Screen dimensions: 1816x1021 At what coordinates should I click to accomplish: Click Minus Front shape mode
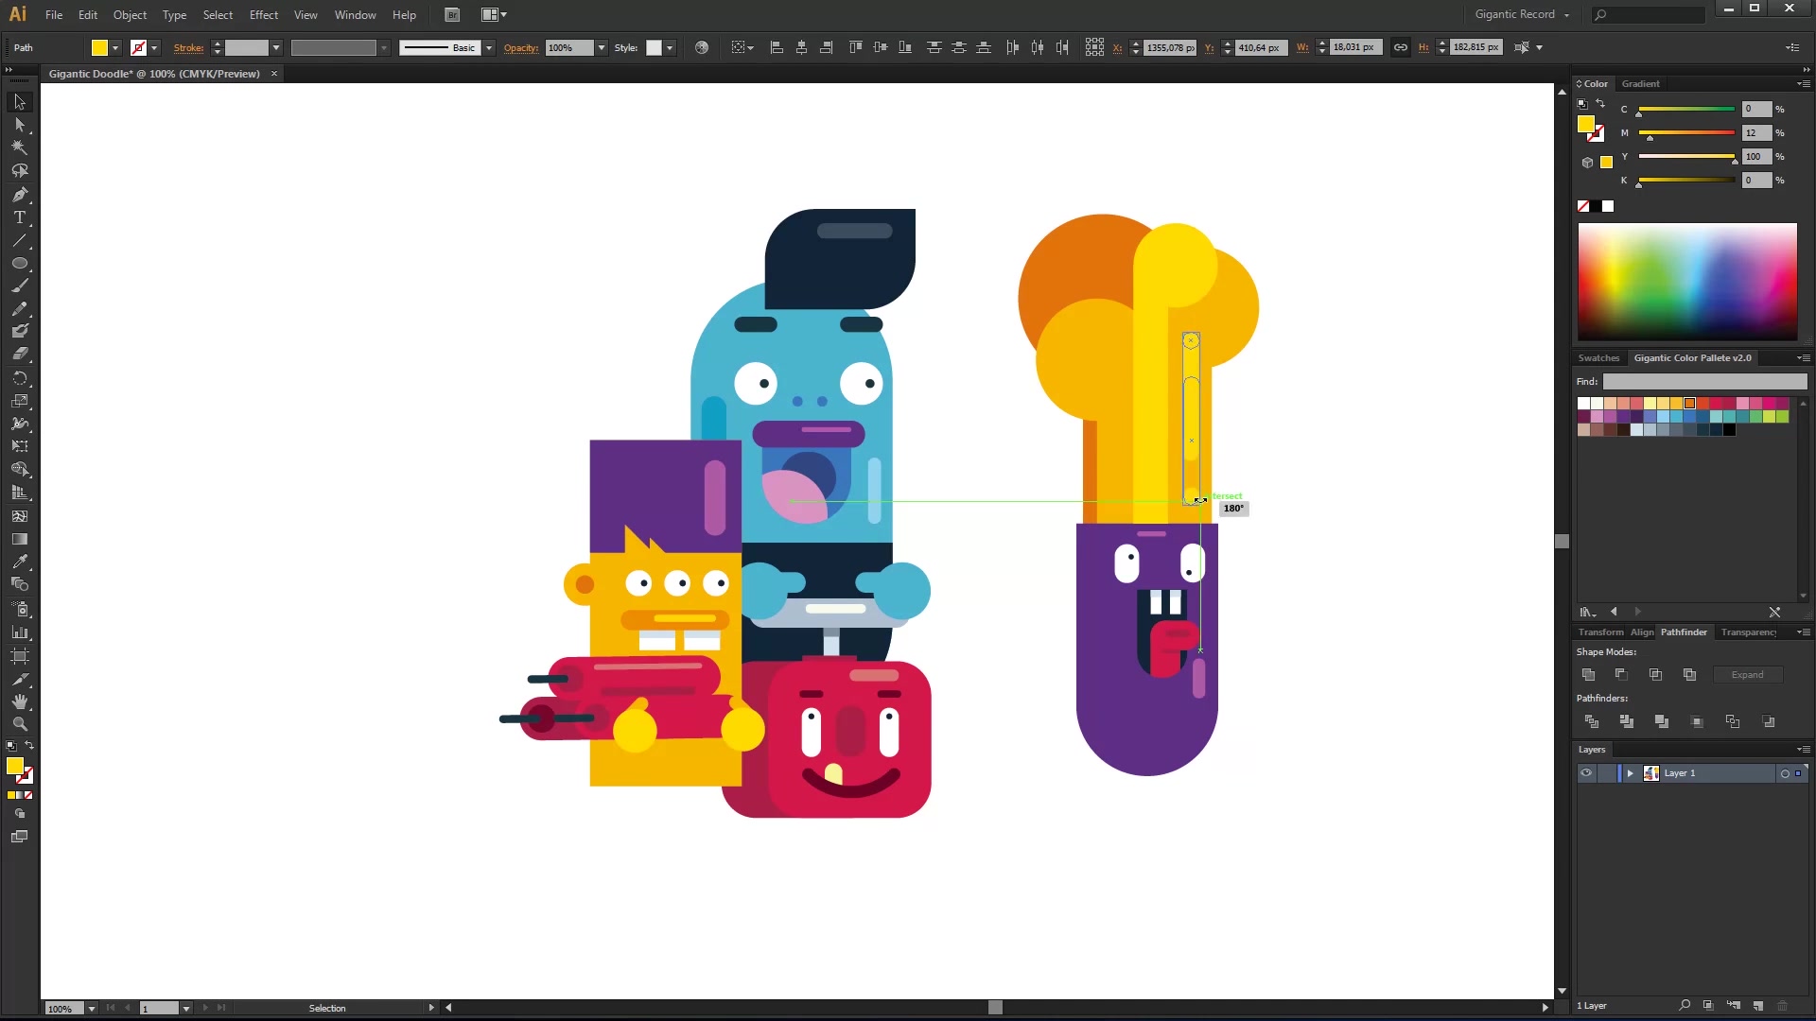(x=1621, y=675)
